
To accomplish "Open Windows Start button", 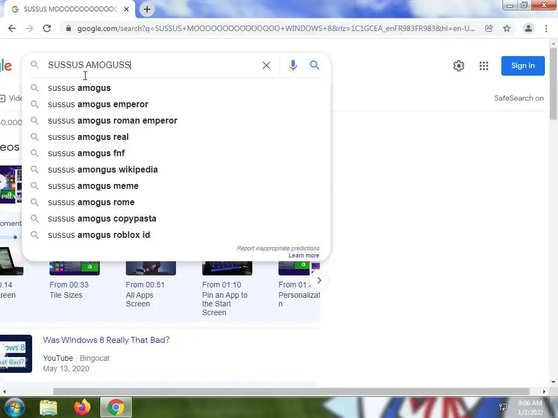I will click(15, 407).
